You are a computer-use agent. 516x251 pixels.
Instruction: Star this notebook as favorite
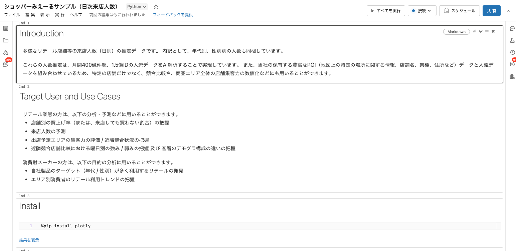(x=156, y=6)
